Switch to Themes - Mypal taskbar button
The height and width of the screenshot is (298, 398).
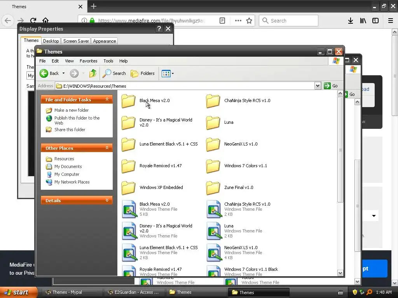[x=72, y=293]
